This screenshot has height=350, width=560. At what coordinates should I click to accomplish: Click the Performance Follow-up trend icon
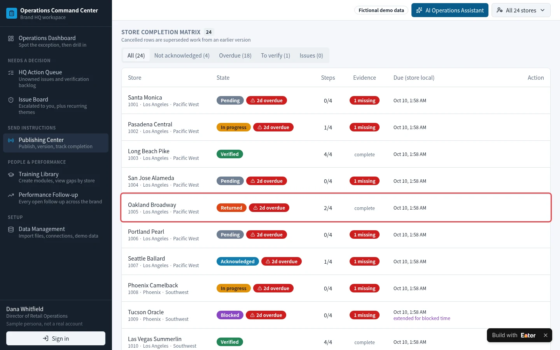click(11, 195)
